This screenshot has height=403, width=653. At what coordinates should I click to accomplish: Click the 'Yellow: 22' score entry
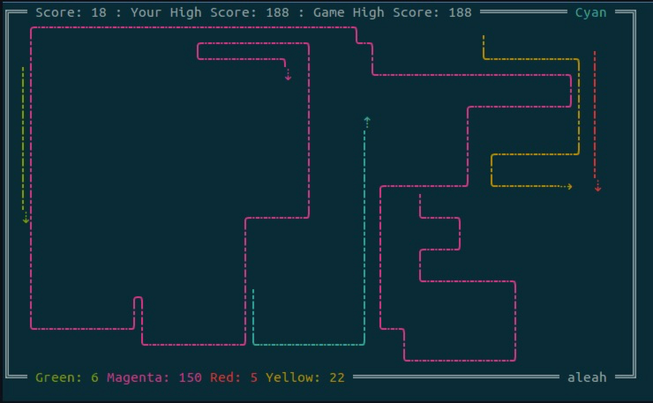(x=305, y=377)
